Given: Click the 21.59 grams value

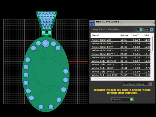Looking at the screenshot, I should click(x=124, y=47).
